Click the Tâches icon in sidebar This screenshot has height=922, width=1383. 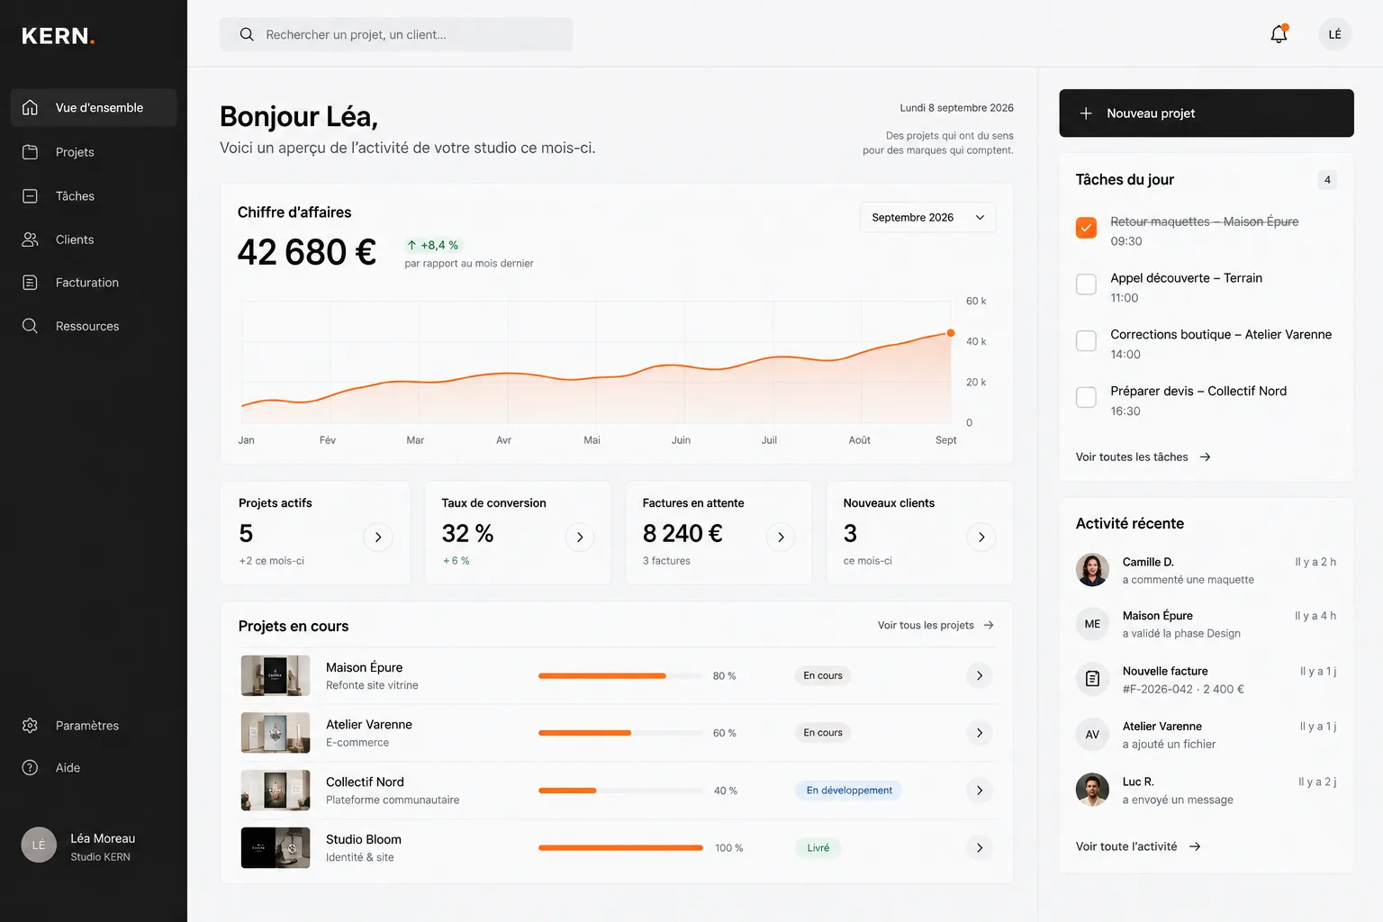[x=30, y=195]
